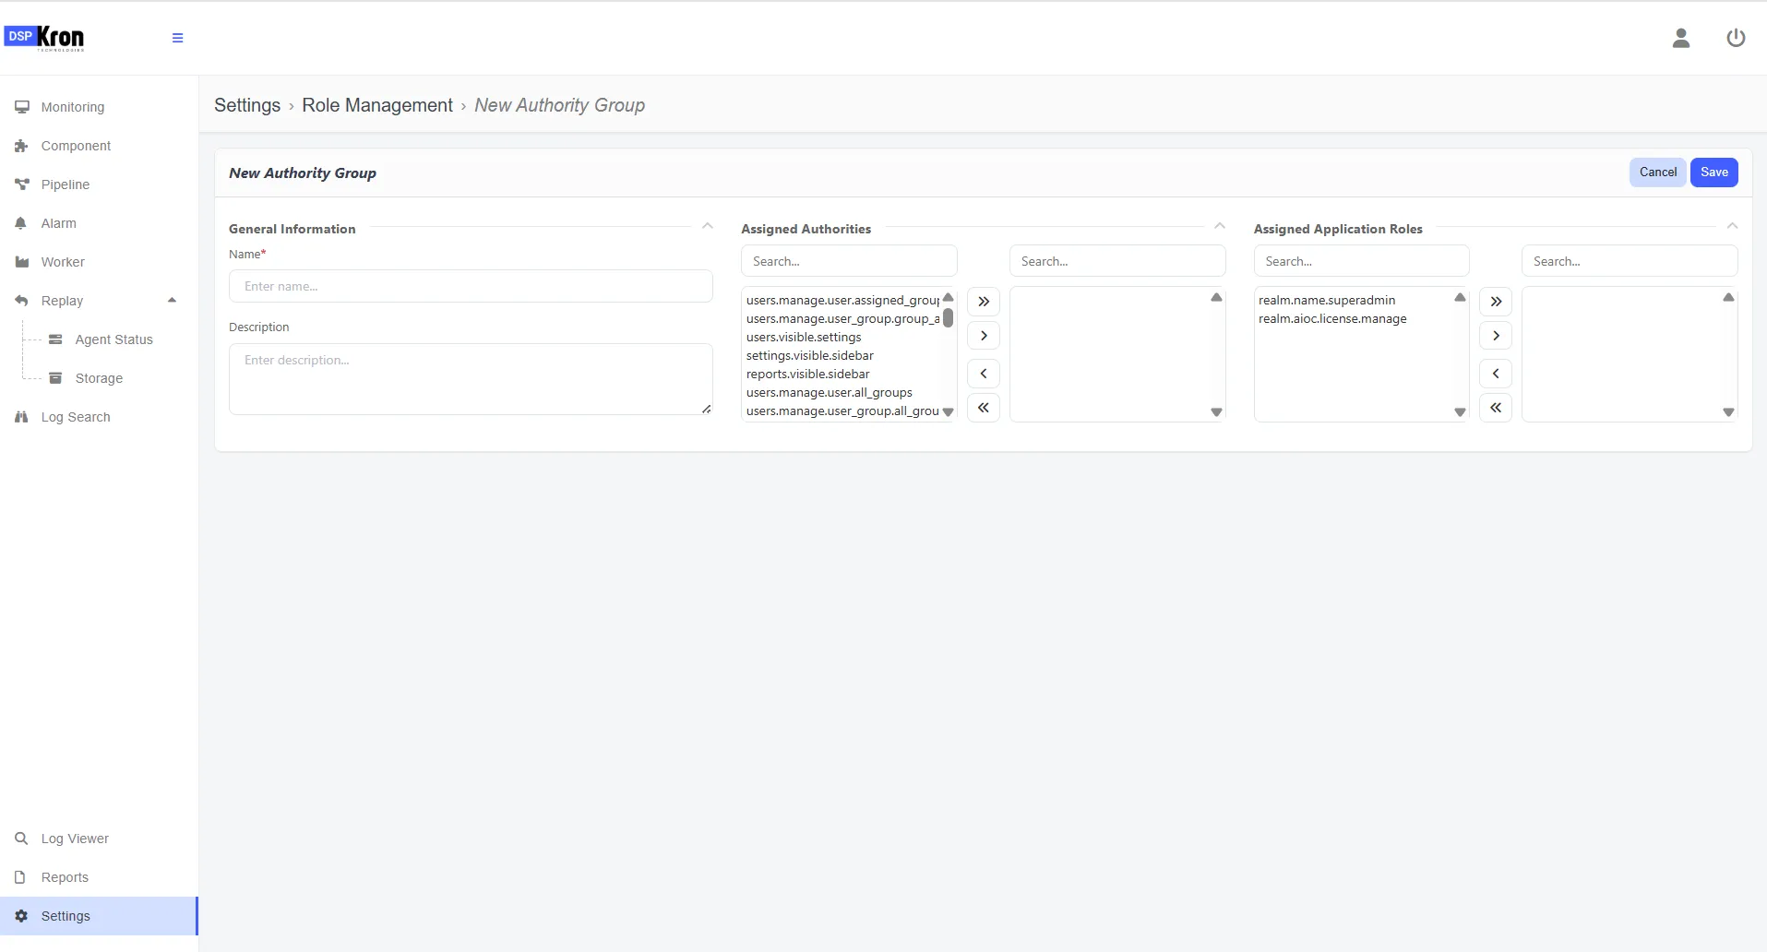Select realm.name.superadmin role
The image size is (1767, 952).
point(1327,301)
